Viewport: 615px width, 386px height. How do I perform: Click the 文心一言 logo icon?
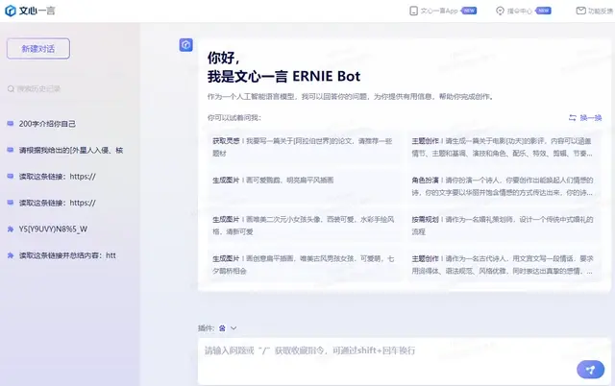click(x=11, y=11)
